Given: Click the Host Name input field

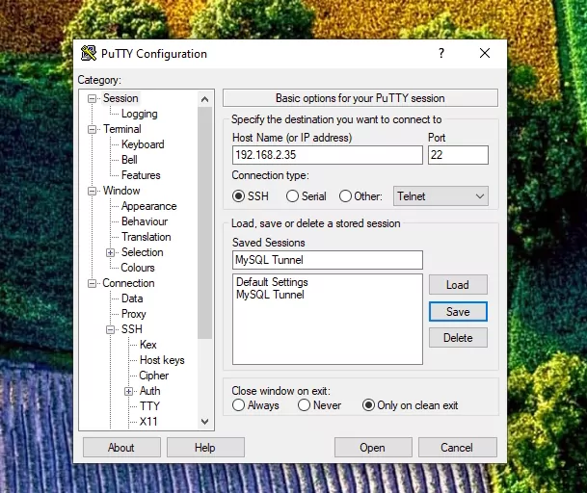Looking at the screenshot, I should tap(327, 155).
